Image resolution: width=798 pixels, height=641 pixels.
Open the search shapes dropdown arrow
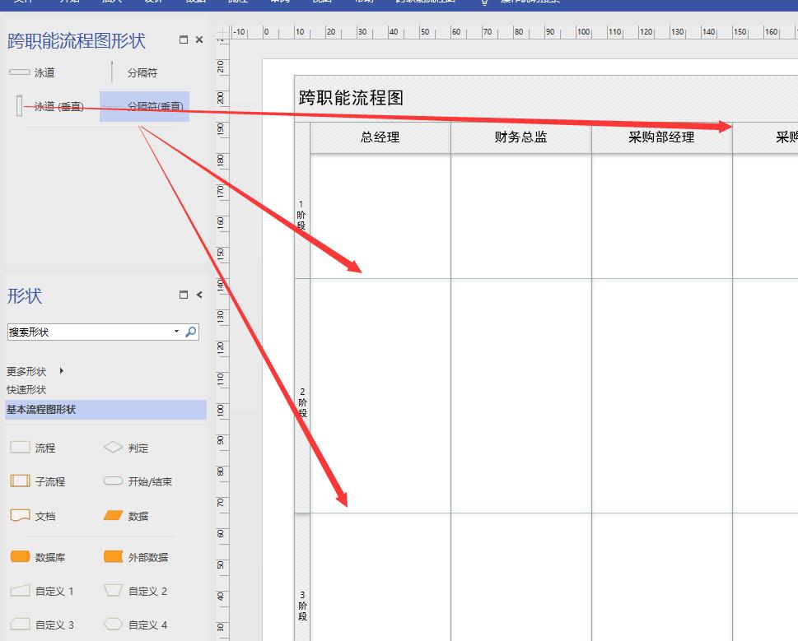tap(175, 332)
